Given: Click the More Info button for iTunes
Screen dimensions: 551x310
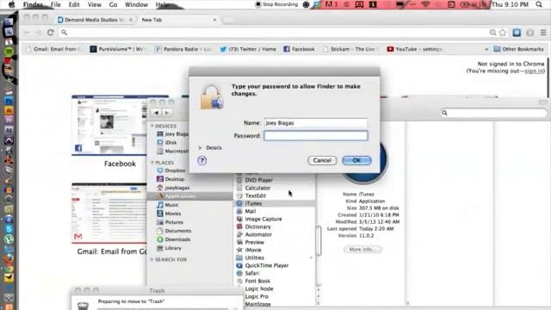Looking at the screenshot, I should pyautogui.click(x=362, y=249).
